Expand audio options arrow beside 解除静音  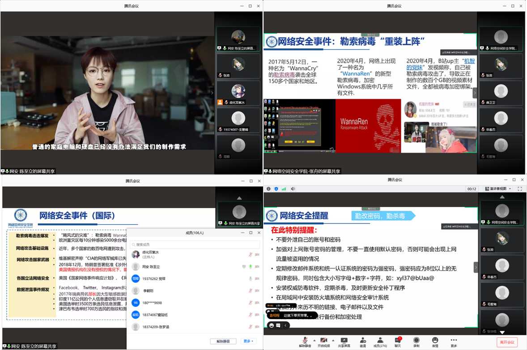pos(314,340)
